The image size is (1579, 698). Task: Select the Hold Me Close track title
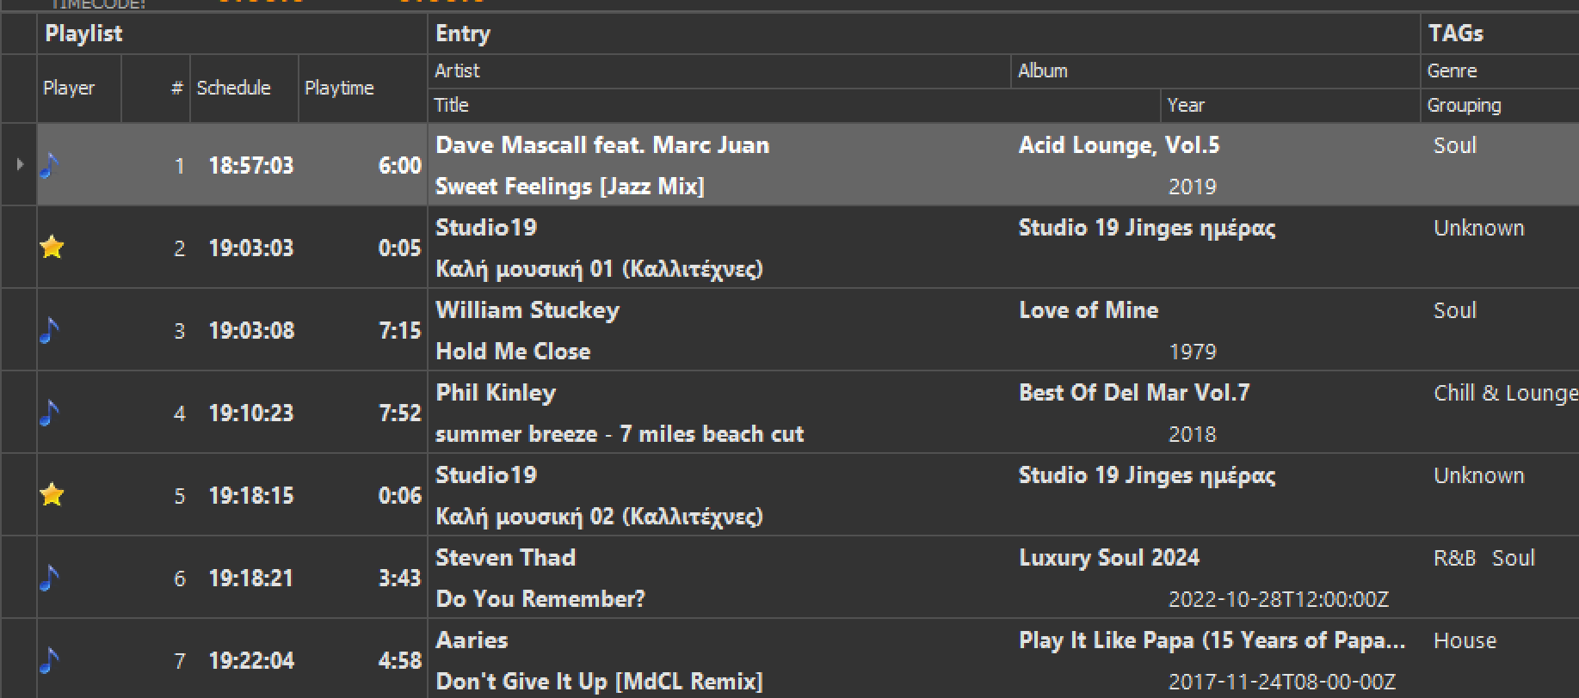(513, 352)
